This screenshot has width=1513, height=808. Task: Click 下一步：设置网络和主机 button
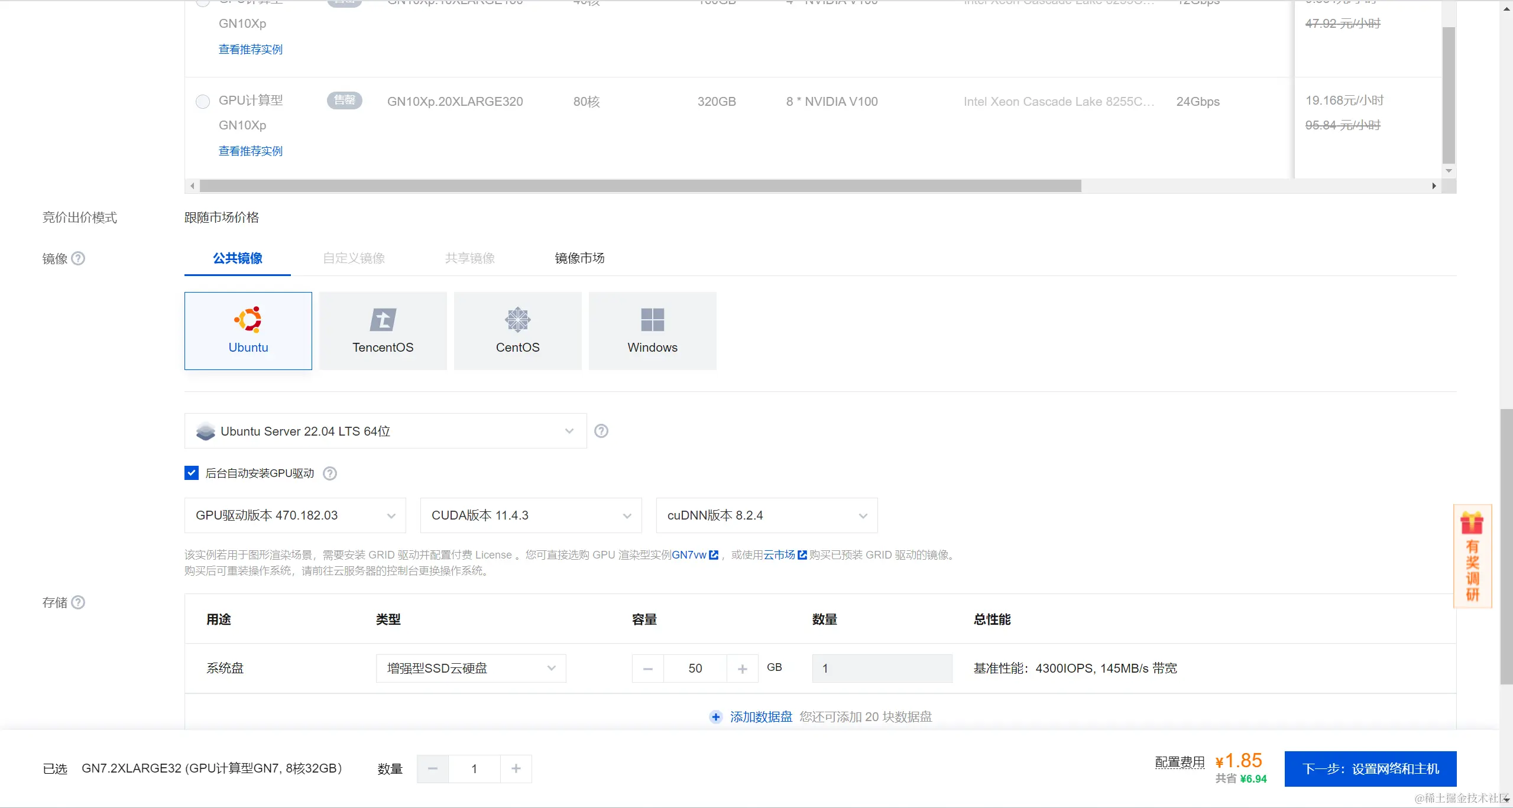(x=1370, y=768)
